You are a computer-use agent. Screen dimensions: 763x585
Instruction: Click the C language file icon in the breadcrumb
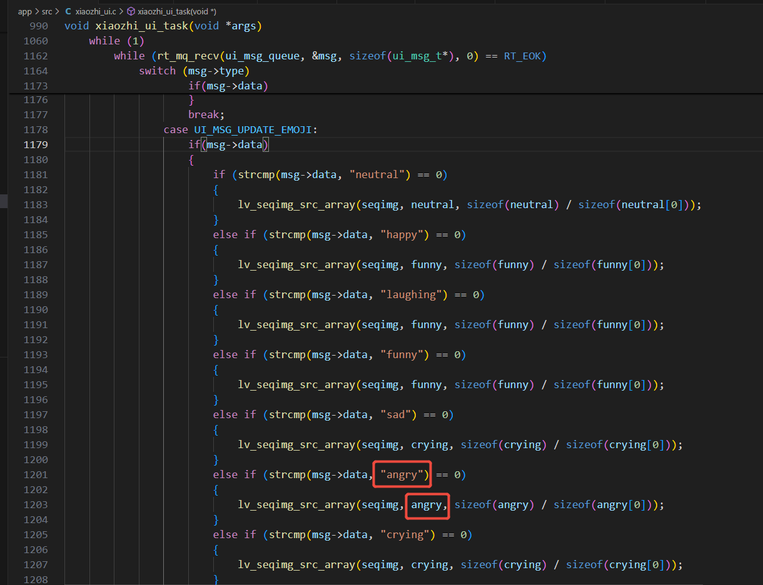tap(68, 11)
